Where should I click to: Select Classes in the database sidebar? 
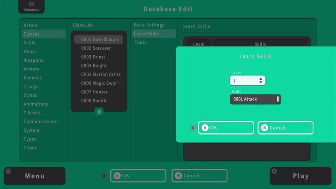44,34
